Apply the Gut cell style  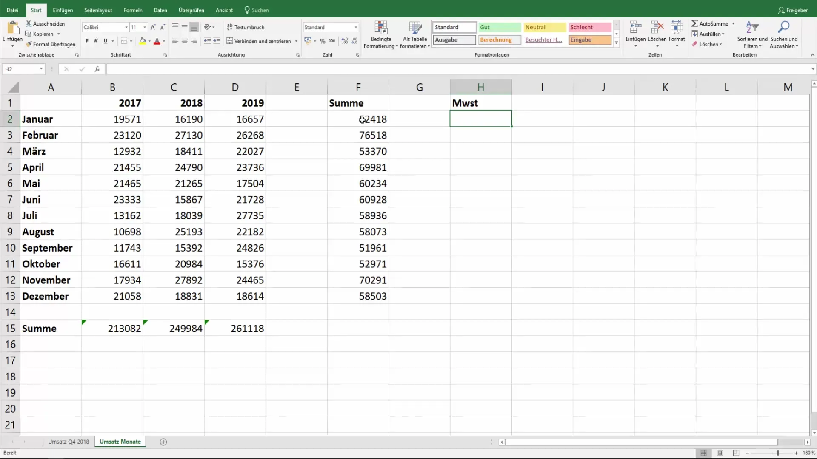coord(500,27)
